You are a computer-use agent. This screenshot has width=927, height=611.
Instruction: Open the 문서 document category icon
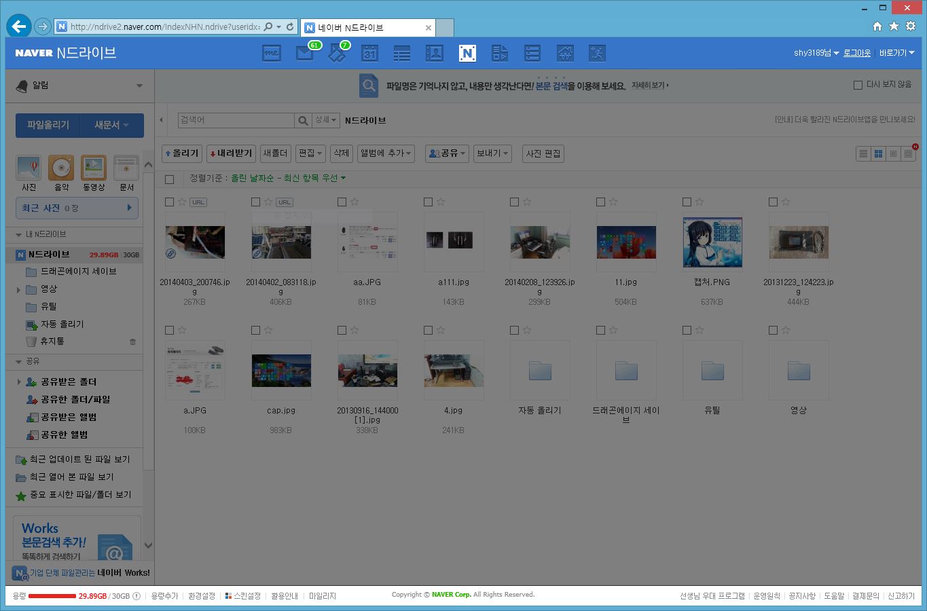126,168
